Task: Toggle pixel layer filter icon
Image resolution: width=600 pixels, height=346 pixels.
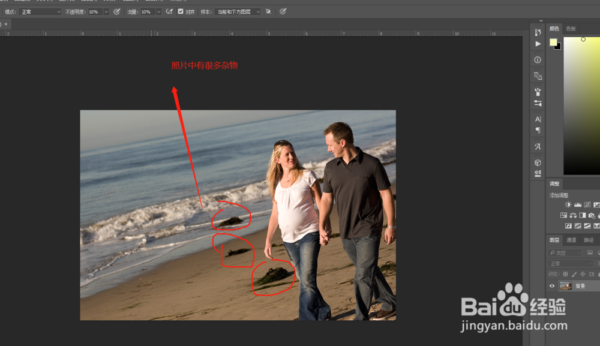Action: 590,252
